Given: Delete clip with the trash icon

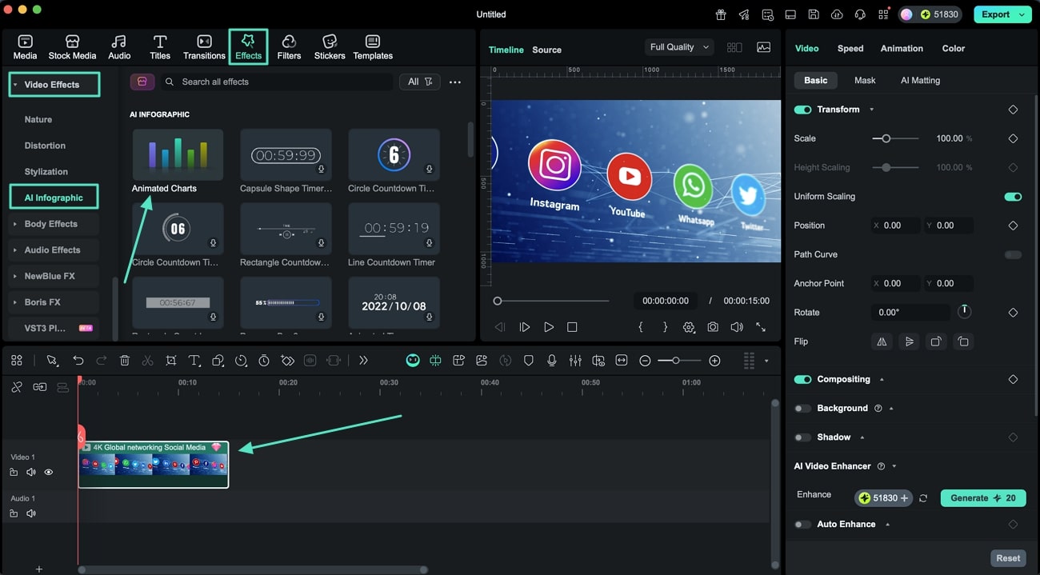Looking at the screenshot, I should 125,361.
